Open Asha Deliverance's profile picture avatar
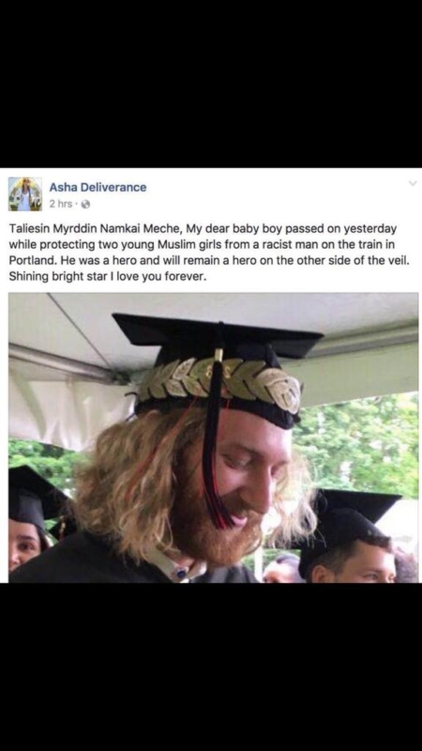The width and height of the screenshot is (422, 751). [x=25, y=194]
